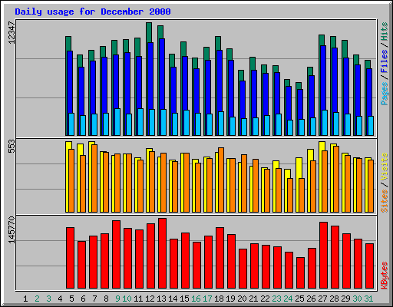Click day label 15 on the axis

click(x=184, y=299)
